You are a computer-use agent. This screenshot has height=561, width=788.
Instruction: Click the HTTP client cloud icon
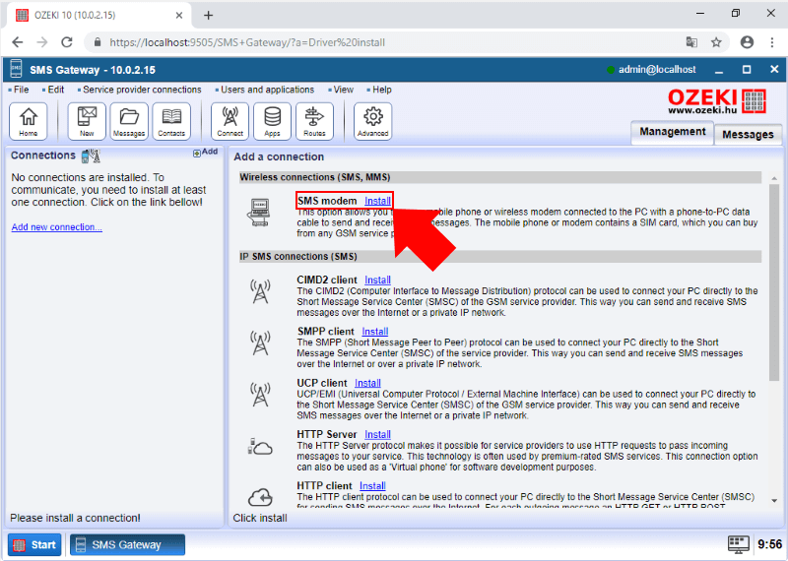pyautogui.click(x=260, y=497)
